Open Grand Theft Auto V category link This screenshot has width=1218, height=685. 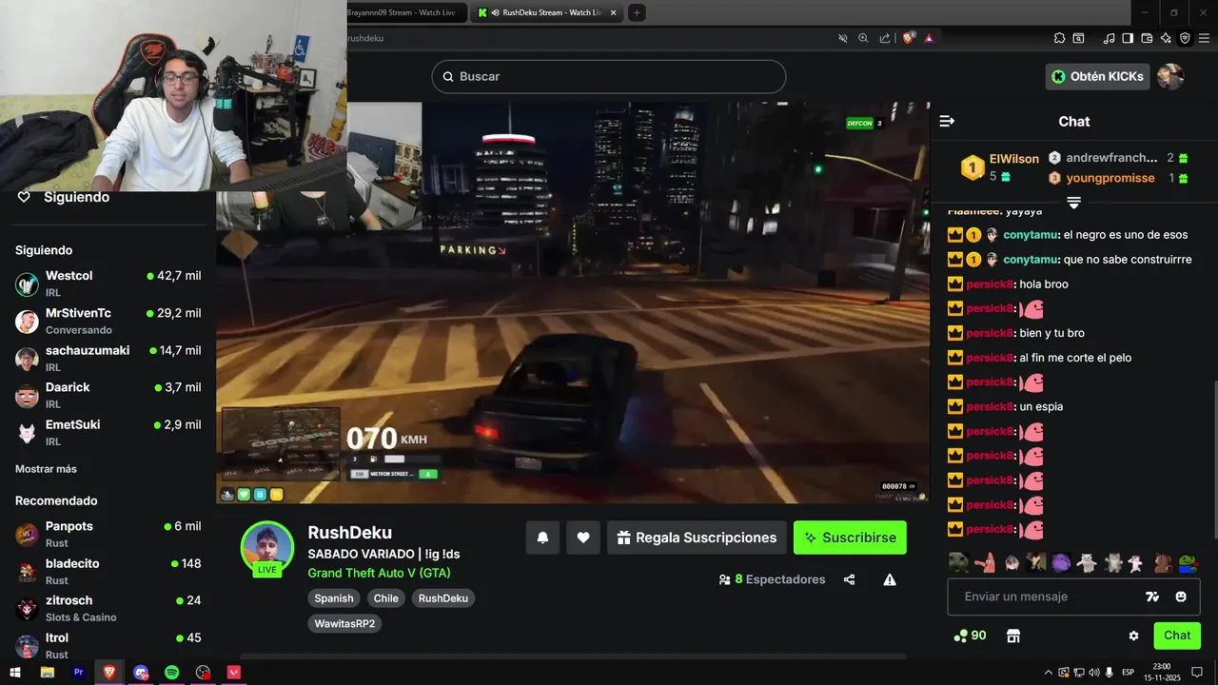pos(379,573)
